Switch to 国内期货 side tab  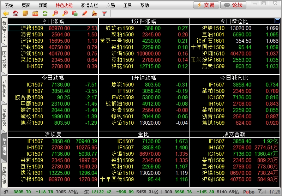(x=4, y=59)
